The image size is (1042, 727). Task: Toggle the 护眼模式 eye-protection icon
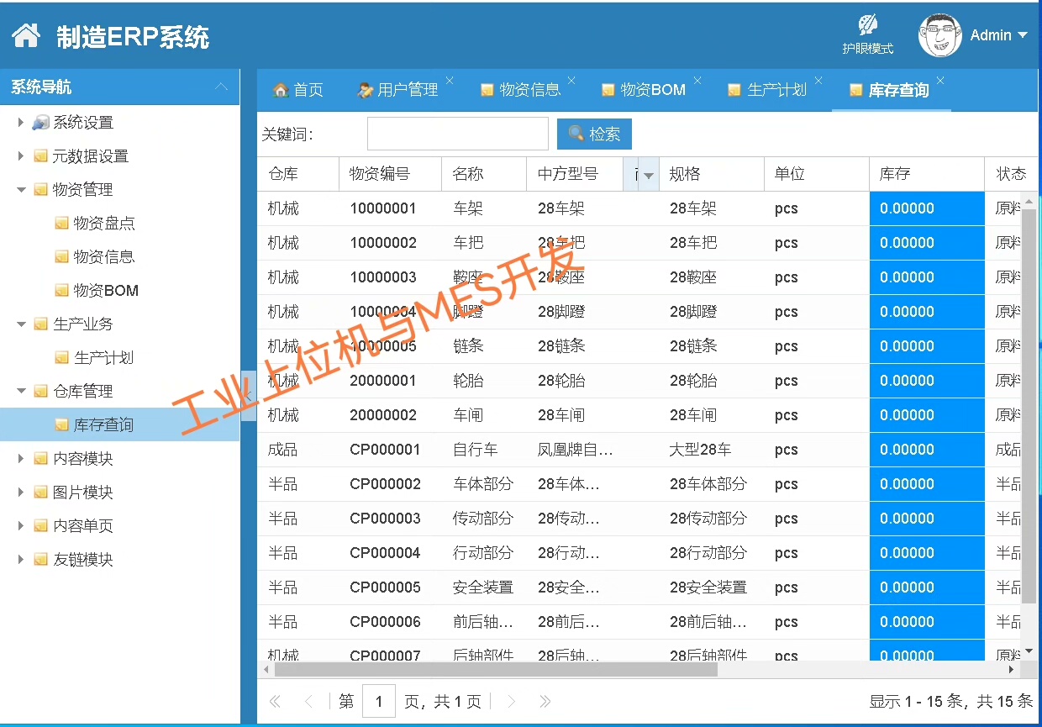tap(868, 25)
